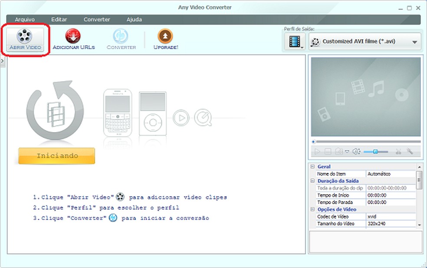Click the properties panel scroll down arrow

coord(419,225)
